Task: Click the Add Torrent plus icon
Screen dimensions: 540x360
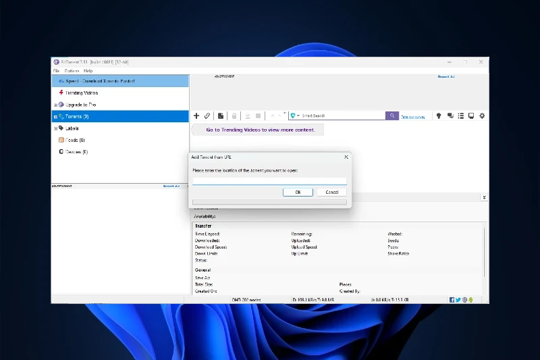Action: [196, 116]
